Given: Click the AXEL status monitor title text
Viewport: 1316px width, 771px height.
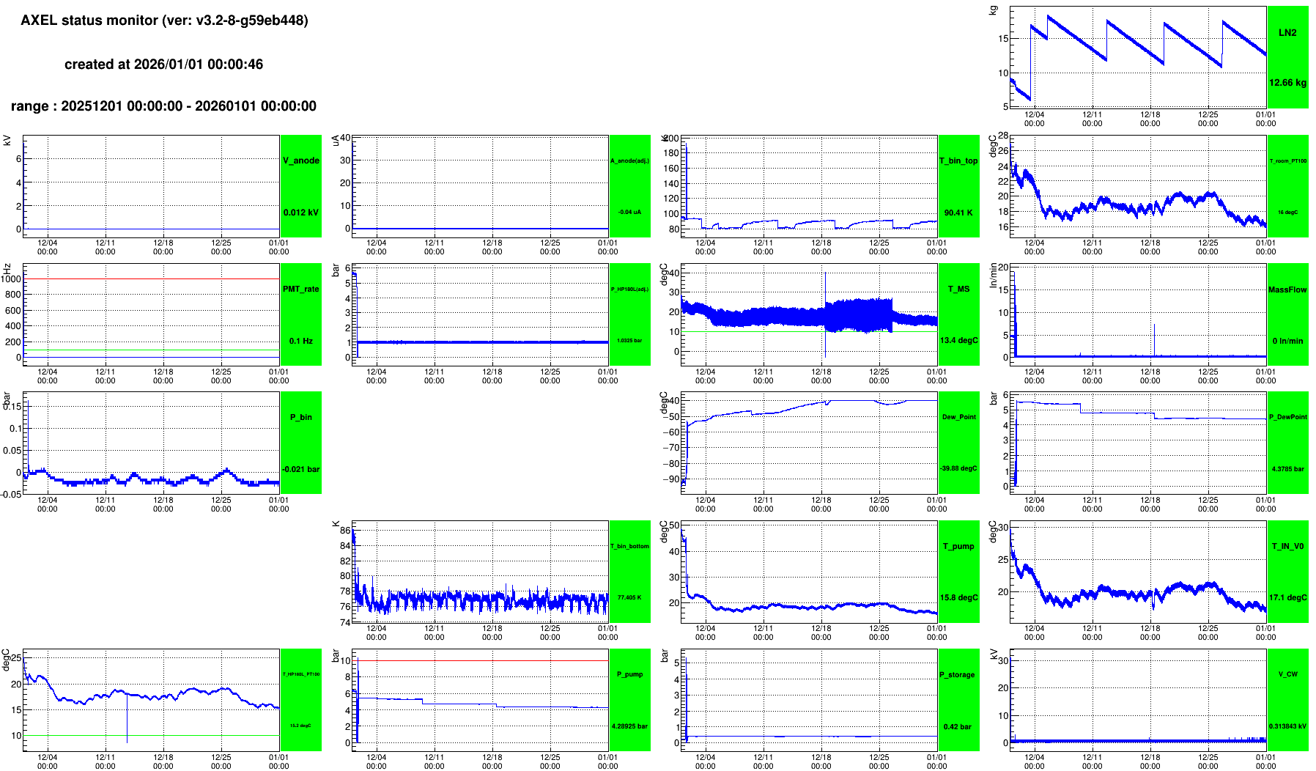Looking at the screenshot, I should pos(164,21).
